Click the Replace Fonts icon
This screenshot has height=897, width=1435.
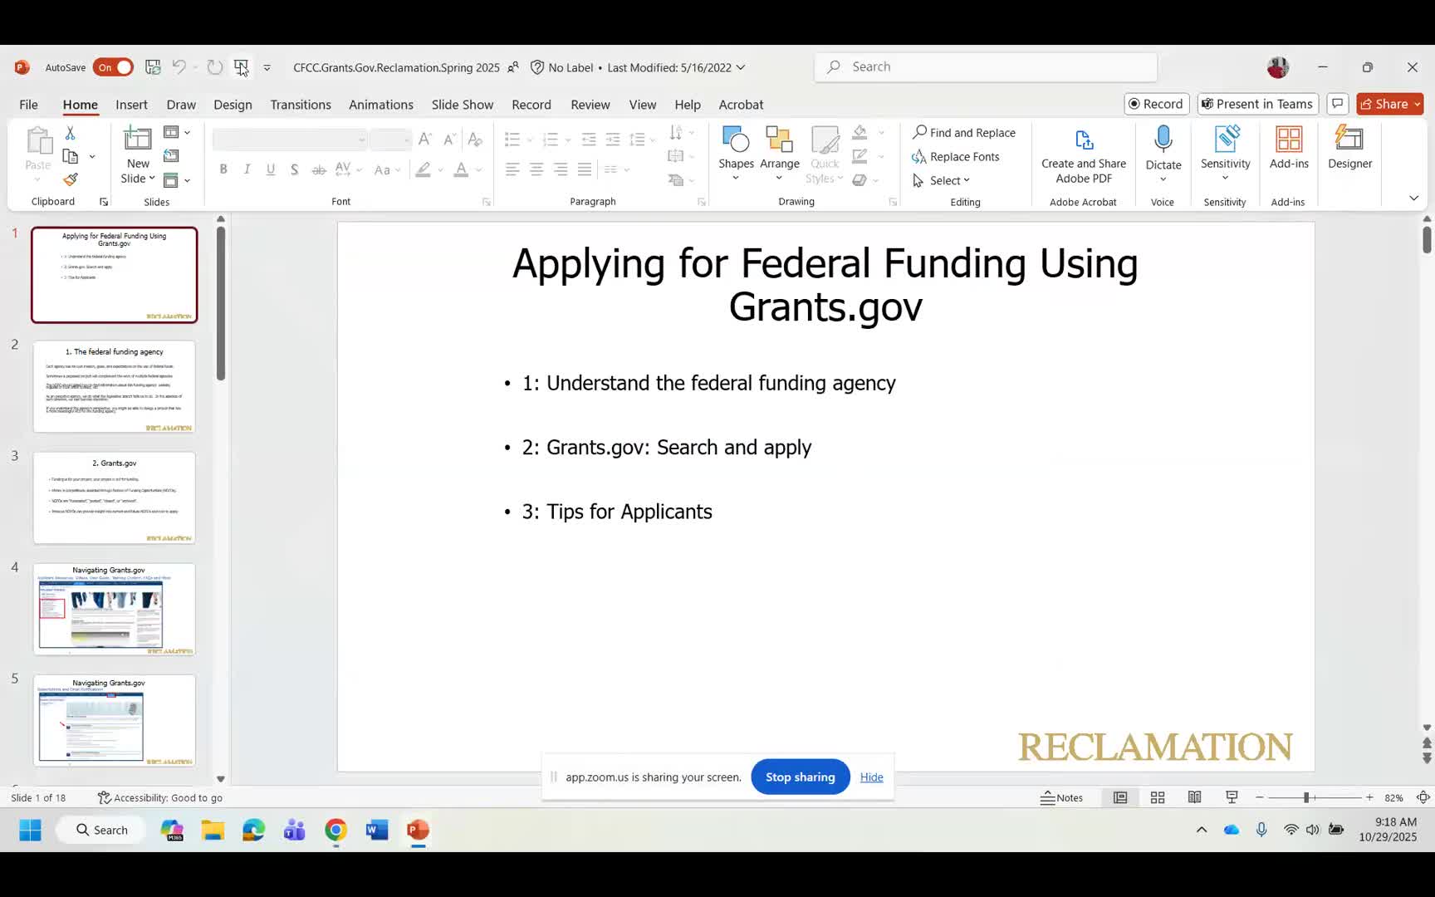click(956, 156)
